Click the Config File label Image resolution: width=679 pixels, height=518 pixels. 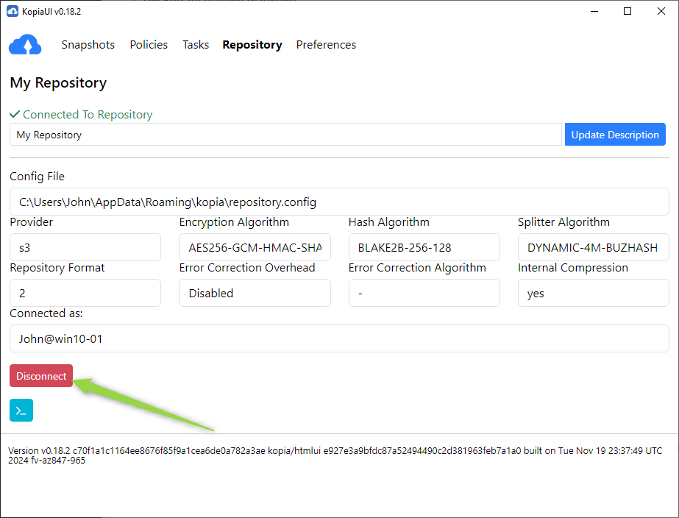click(x=37, y=177)
